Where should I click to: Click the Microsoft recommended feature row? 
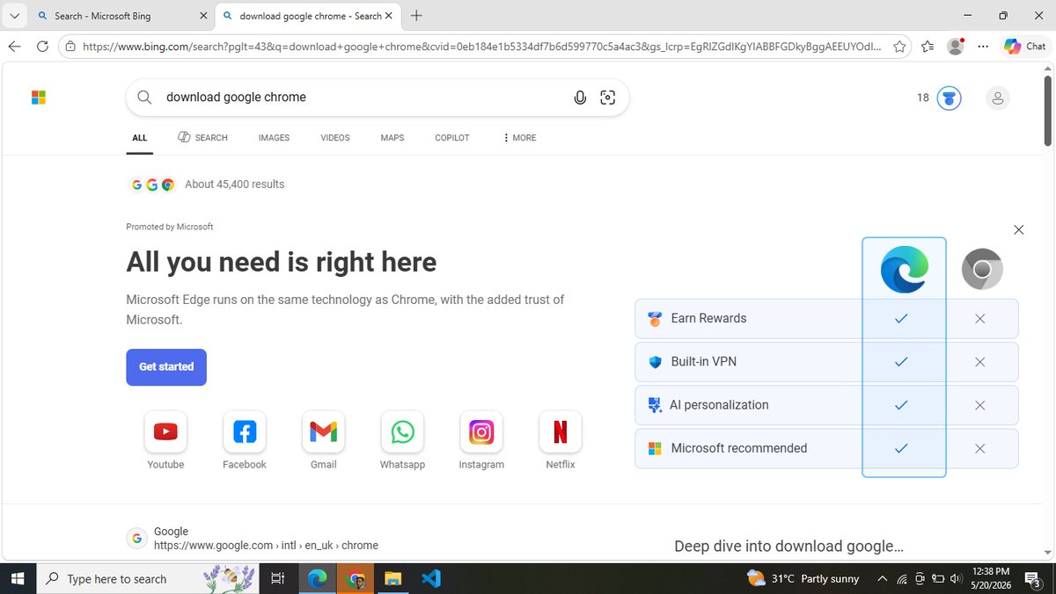826,448
